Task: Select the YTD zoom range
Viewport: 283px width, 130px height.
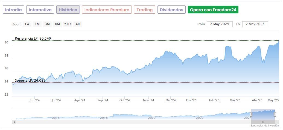Action: point(67,24)
